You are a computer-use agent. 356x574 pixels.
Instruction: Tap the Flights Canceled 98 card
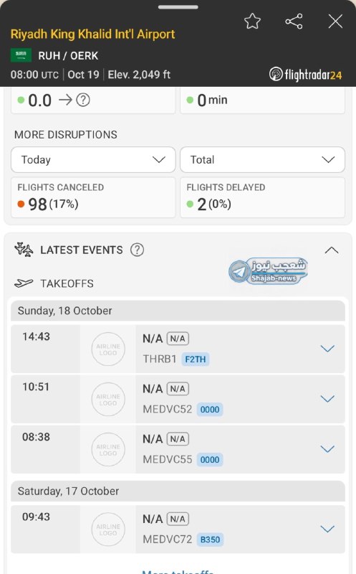tap(93, 197)
